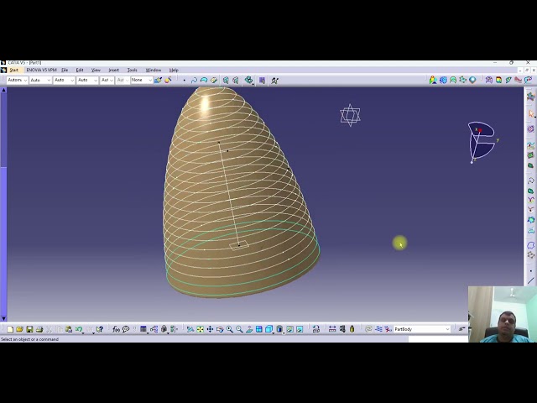Click the Measure Between icon
The height and width of the screenshot is (403, 537).
tap(332, 329)
